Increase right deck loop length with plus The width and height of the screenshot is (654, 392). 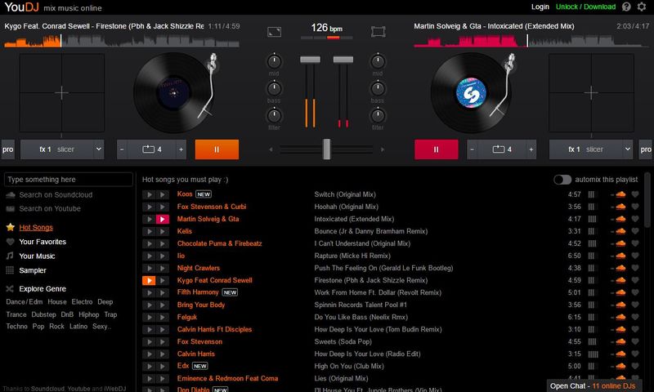point(531,149)
